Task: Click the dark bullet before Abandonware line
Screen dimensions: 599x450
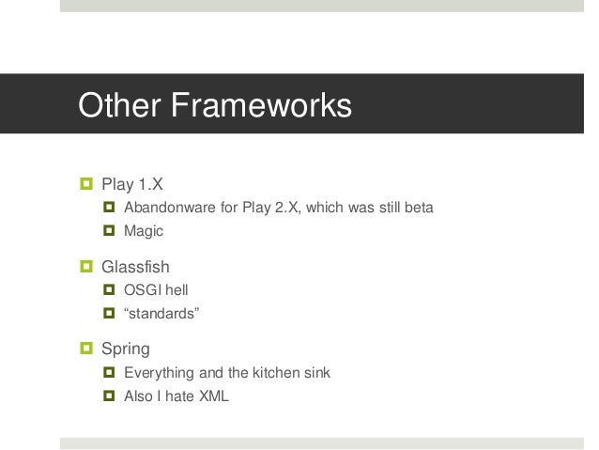Action: 109,208
